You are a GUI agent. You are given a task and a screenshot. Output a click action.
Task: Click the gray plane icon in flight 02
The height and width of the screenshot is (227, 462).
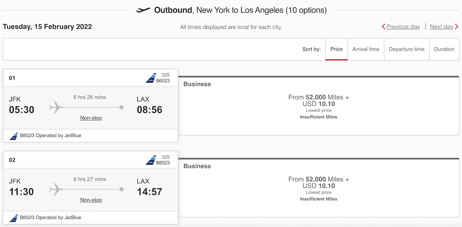point(56,189)
